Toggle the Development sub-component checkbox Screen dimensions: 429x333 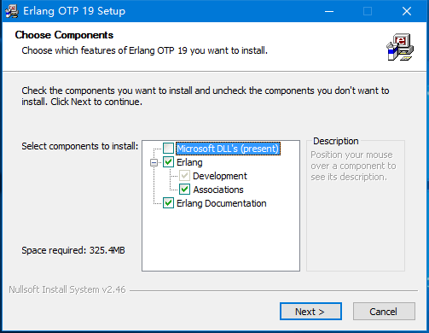pos(184,176)
